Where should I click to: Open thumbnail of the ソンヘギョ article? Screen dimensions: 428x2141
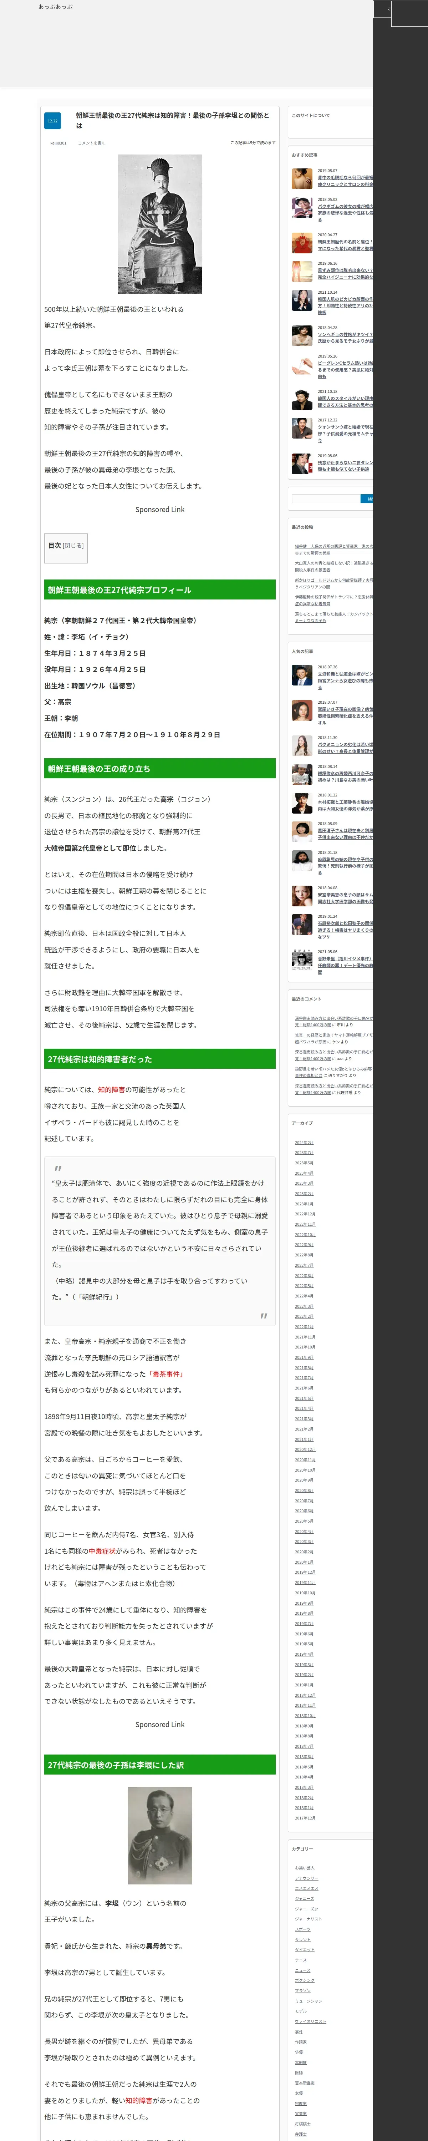point(302,335)
